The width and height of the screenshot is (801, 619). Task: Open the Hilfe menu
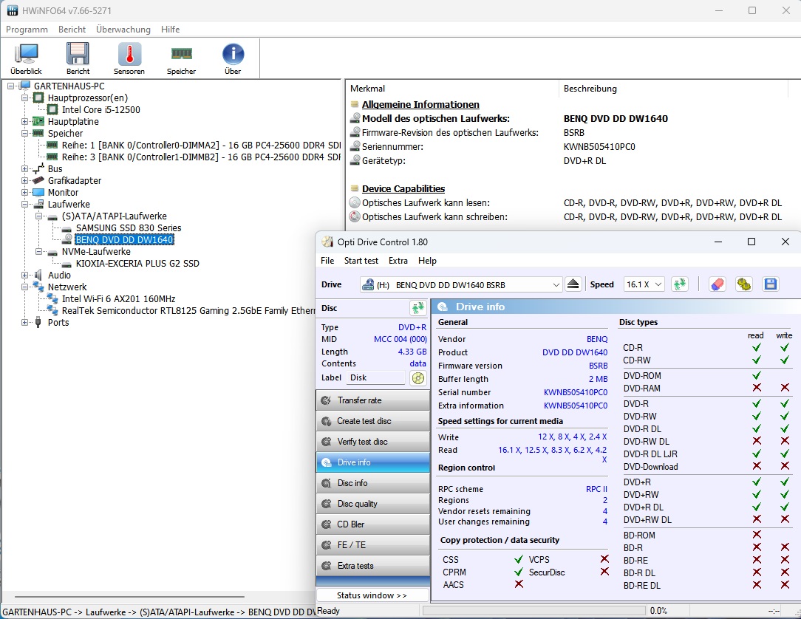pyautogui.click(x=170, y=29)
